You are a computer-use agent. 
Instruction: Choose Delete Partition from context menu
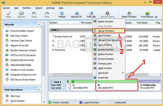coord(109,54)
